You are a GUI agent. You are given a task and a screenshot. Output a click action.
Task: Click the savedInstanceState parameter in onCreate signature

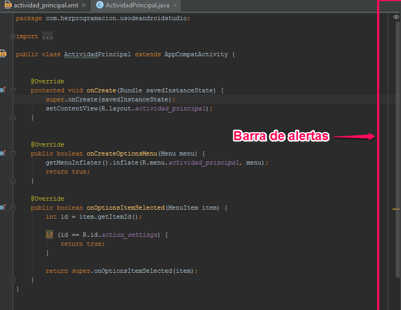tap(180, 90)
